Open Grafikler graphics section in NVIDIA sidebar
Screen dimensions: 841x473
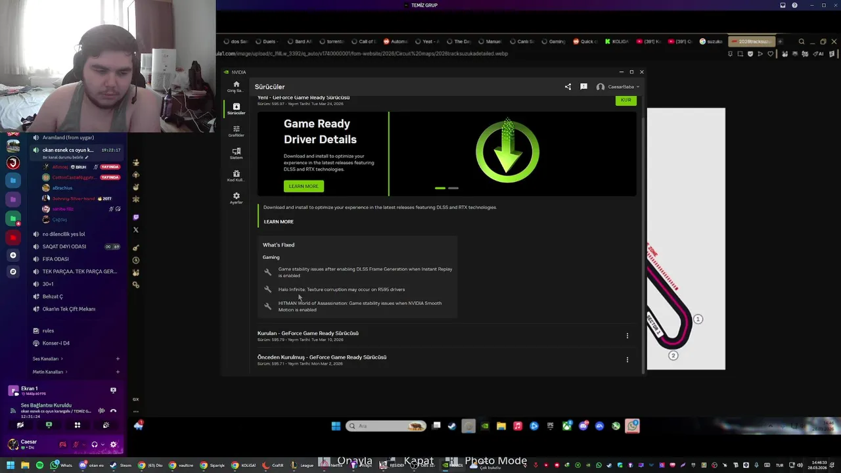[236, 131]
